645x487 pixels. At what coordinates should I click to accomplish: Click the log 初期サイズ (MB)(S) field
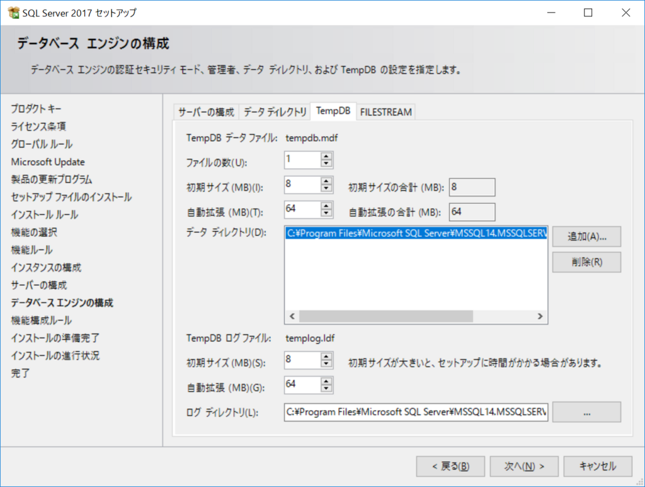click(303, 360)
